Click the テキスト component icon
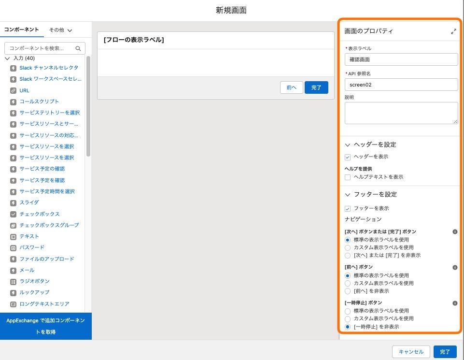 tap(13, 237)
